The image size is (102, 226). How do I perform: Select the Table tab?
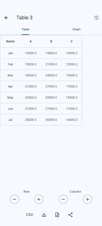tap(25, 29)
